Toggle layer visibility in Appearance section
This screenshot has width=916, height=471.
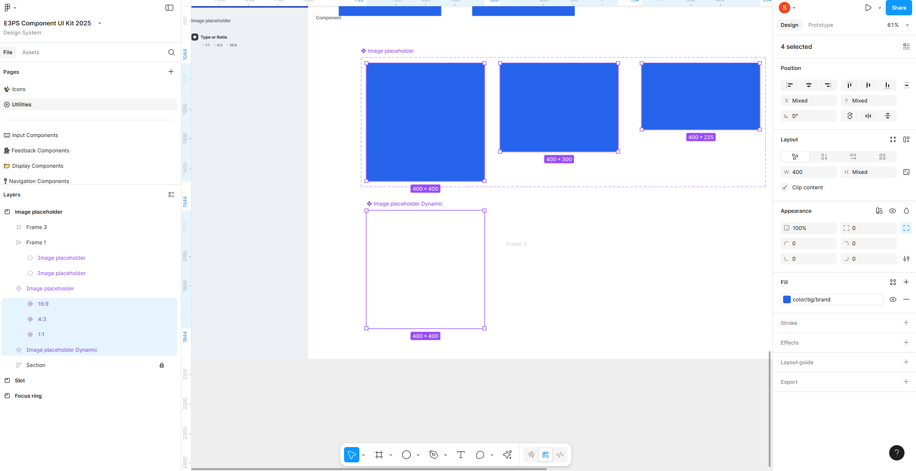pos(892,211)
